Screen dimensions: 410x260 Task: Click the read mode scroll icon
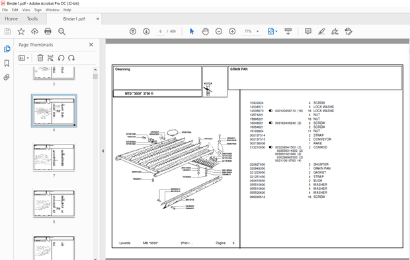coord(288,31)
